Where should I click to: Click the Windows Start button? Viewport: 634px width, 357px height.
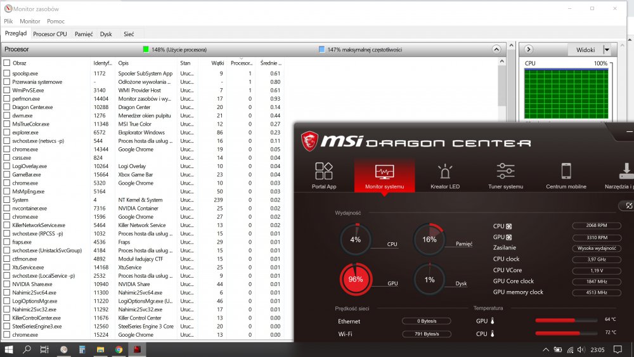pos(9,349)
